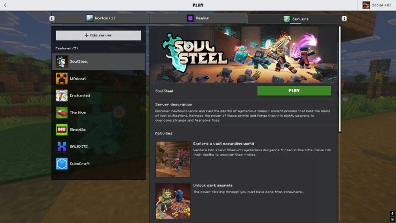Open the Social profile avatar icon

pyautogui.click(x=366, y=5)
